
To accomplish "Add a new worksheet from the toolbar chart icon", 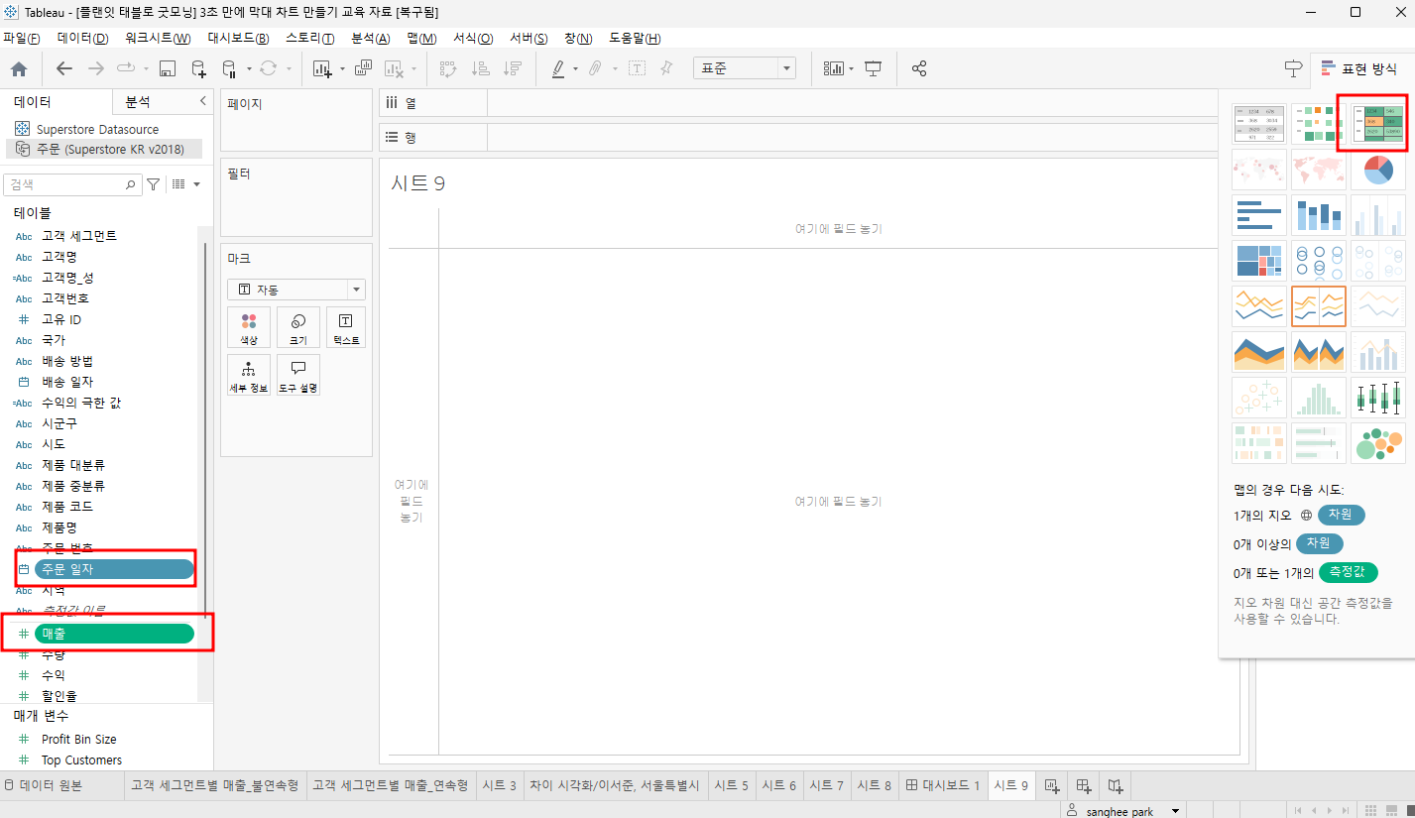I will point(322,68).
